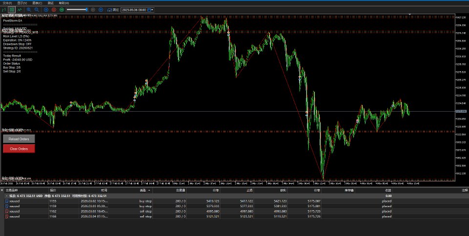
Task: Sort orders by the time column header
Action: pos(94,190)
